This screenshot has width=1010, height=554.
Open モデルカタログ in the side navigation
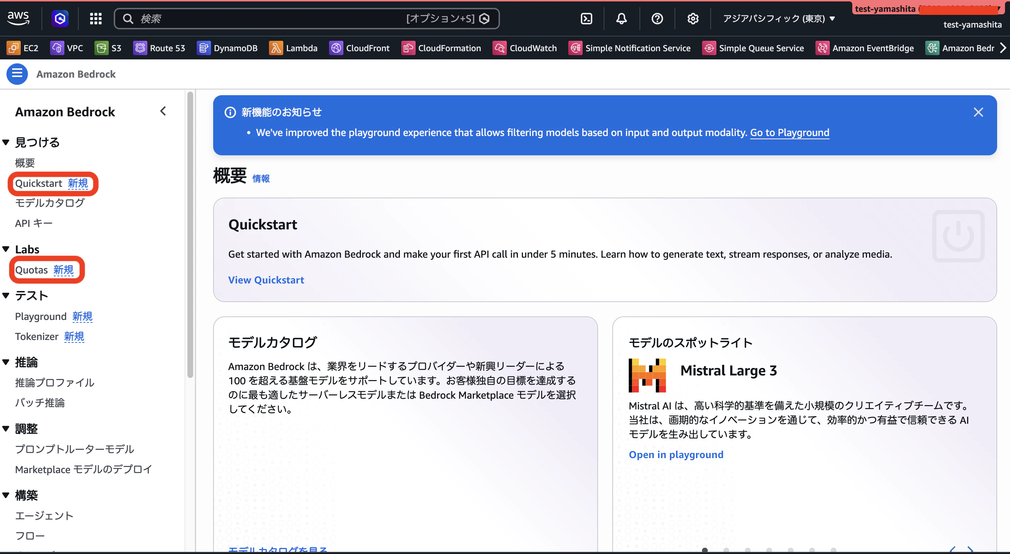point(50,203)
